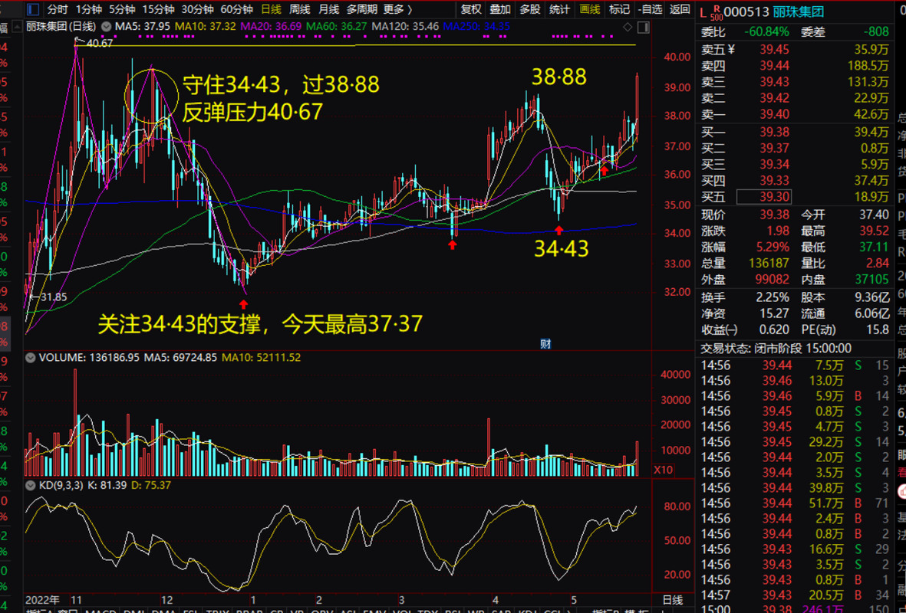Screen dimensions: 906x613
Task: Switch to 1分钟 period
Action: point(88,9)
